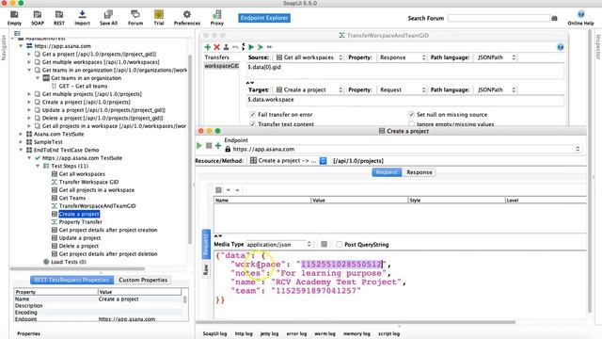Open the new SOAP project tool

(38, 18)
